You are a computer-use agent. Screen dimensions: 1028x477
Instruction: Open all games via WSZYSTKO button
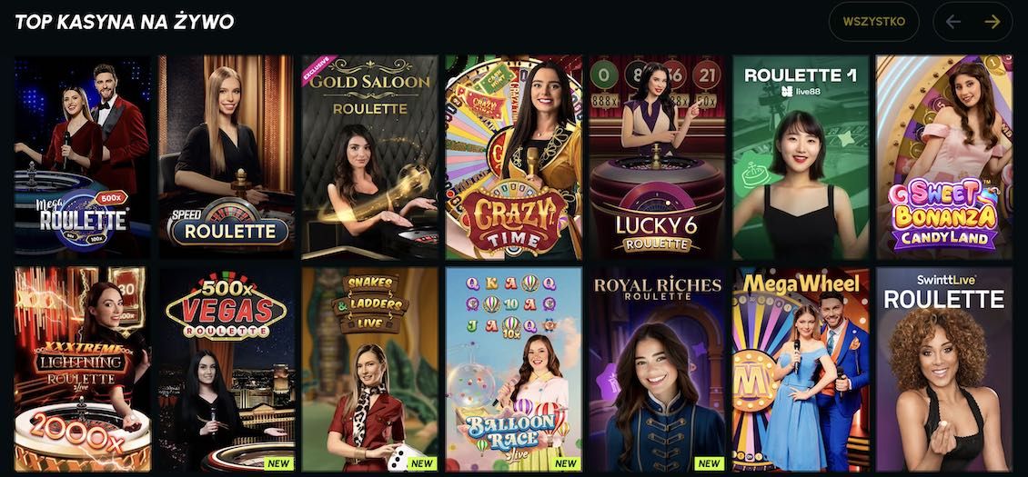[874, 22]
